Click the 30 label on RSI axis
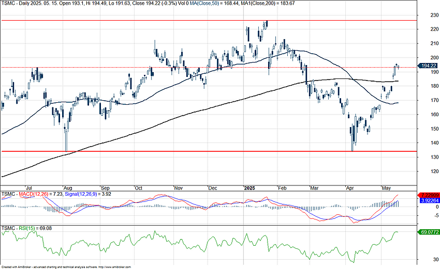The height and width of the screenshot is (269, 440). pyautogui.click(x=436, y=260)
